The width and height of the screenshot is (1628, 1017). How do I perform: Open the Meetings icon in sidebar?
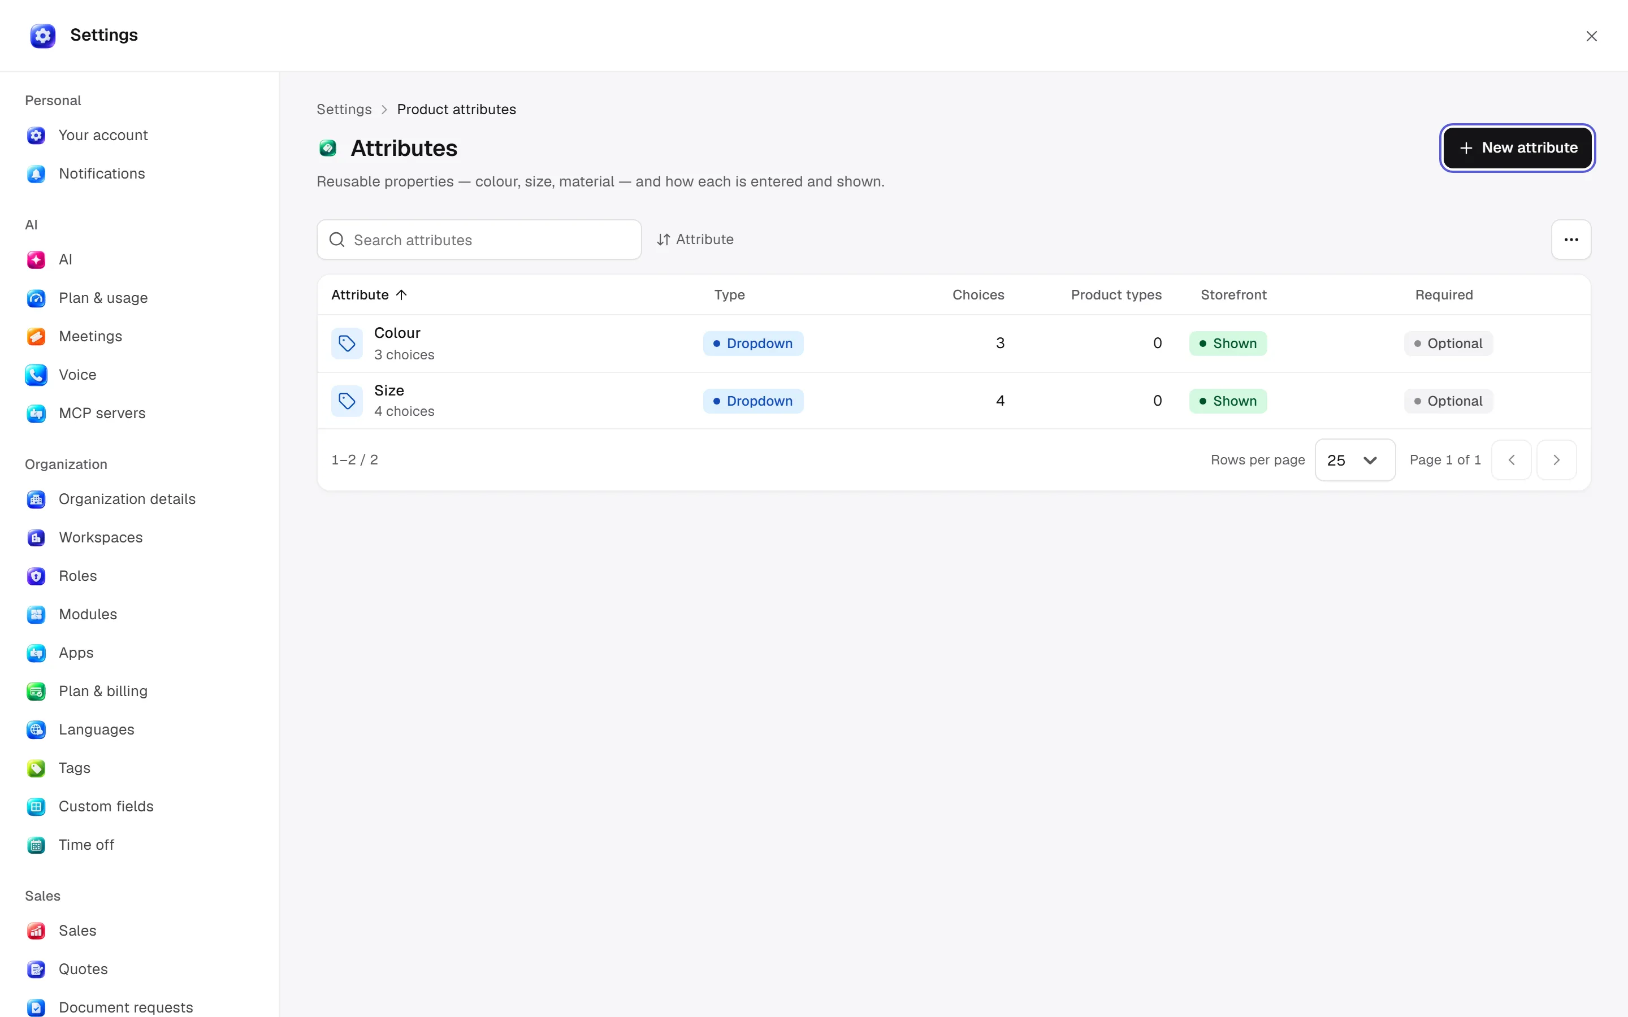[x=36, y=336]
